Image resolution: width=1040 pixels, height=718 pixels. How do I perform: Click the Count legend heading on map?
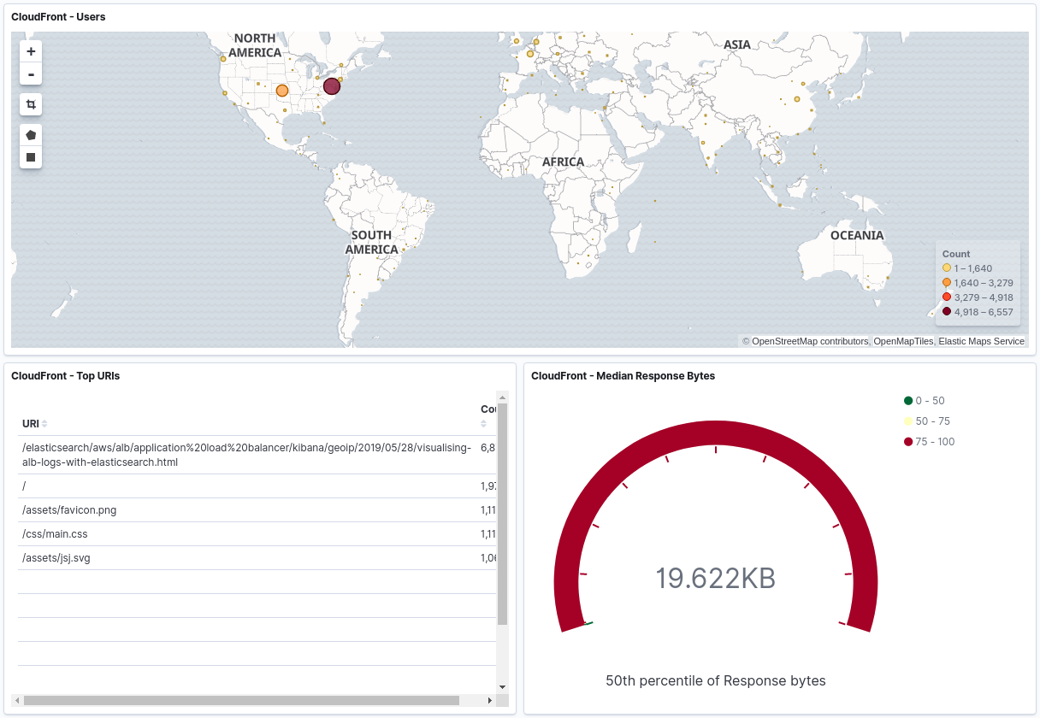[956, 254]
